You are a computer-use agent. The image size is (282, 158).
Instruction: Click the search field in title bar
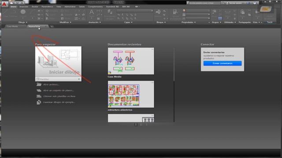204,3
